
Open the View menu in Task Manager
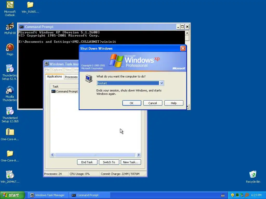pos(68,70)
